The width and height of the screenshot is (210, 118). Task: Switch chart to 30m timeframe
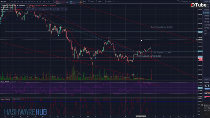[26, 1]
